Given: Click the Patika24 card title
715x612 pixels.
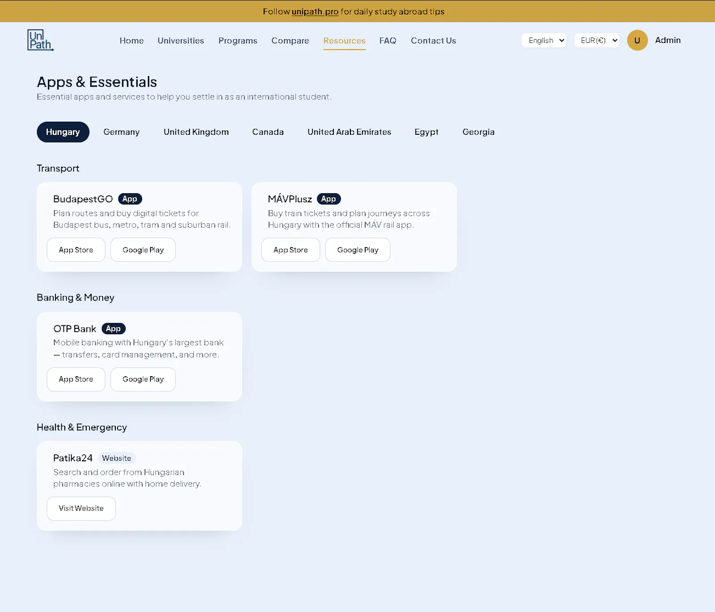Looking at the screenshot, I should (x=73, y=458).
